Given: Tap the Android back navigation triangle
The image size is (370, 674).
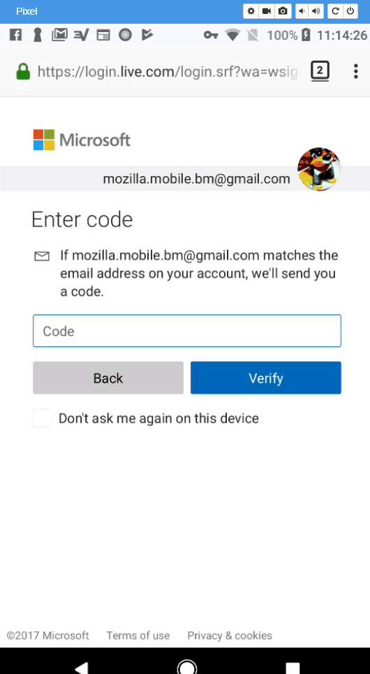Looking at the screenshot, I should coord(81,668).
